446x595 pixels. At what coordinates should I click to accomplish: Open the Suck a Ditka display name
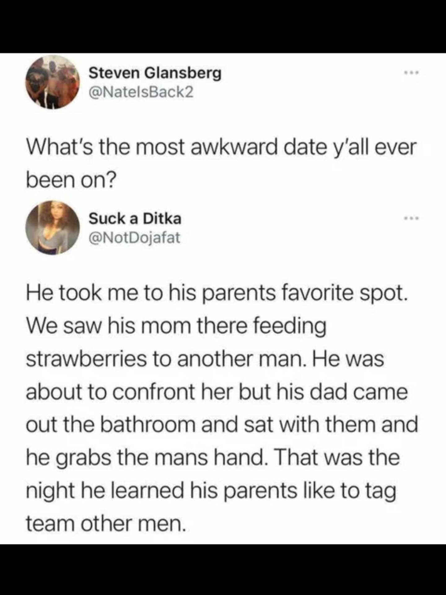[135, 218]
